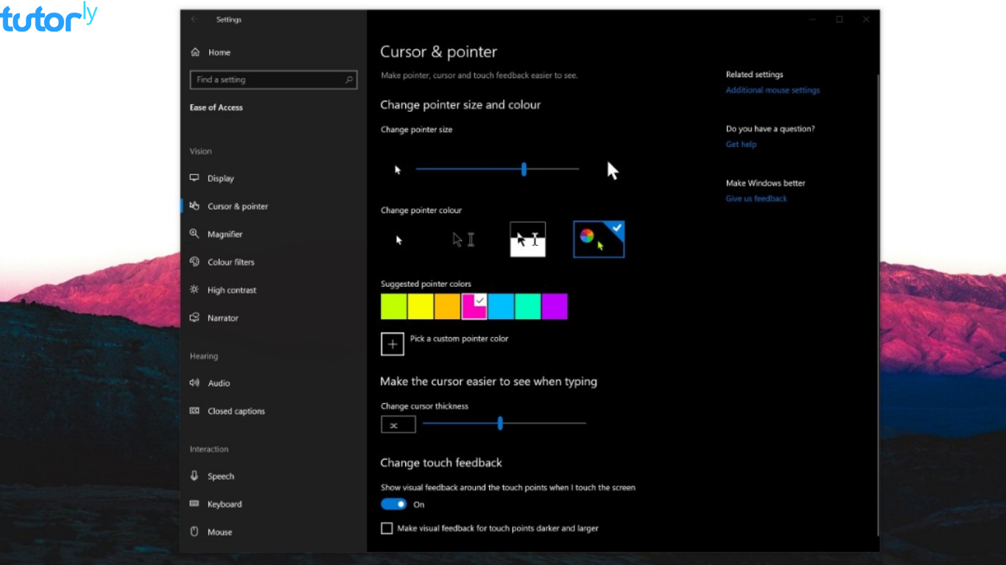Viewport: 1006px width, 565px height.
Task: Click the back arrow in Settings
Action: coord(193,20)
